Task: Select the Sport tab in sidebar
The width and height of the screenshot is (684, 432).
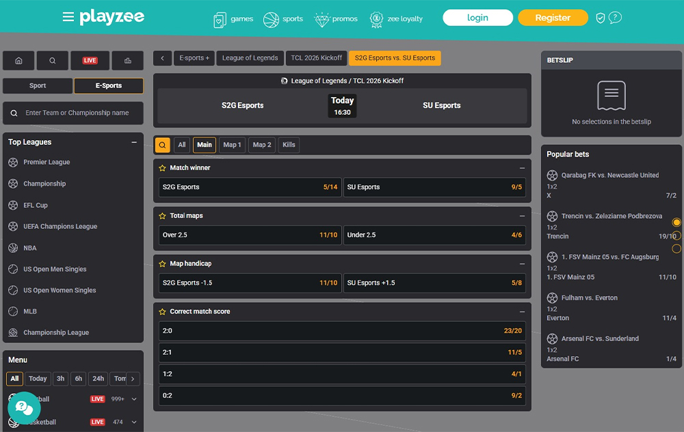Action: (38, 86)
